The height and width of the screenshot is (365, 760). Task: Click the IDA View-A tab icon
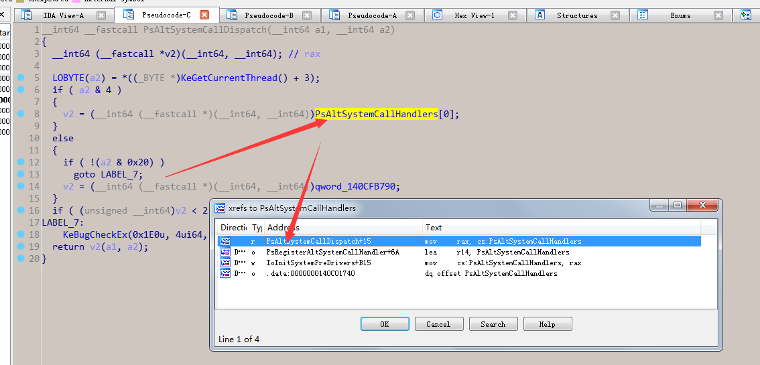tap(26, 15)
